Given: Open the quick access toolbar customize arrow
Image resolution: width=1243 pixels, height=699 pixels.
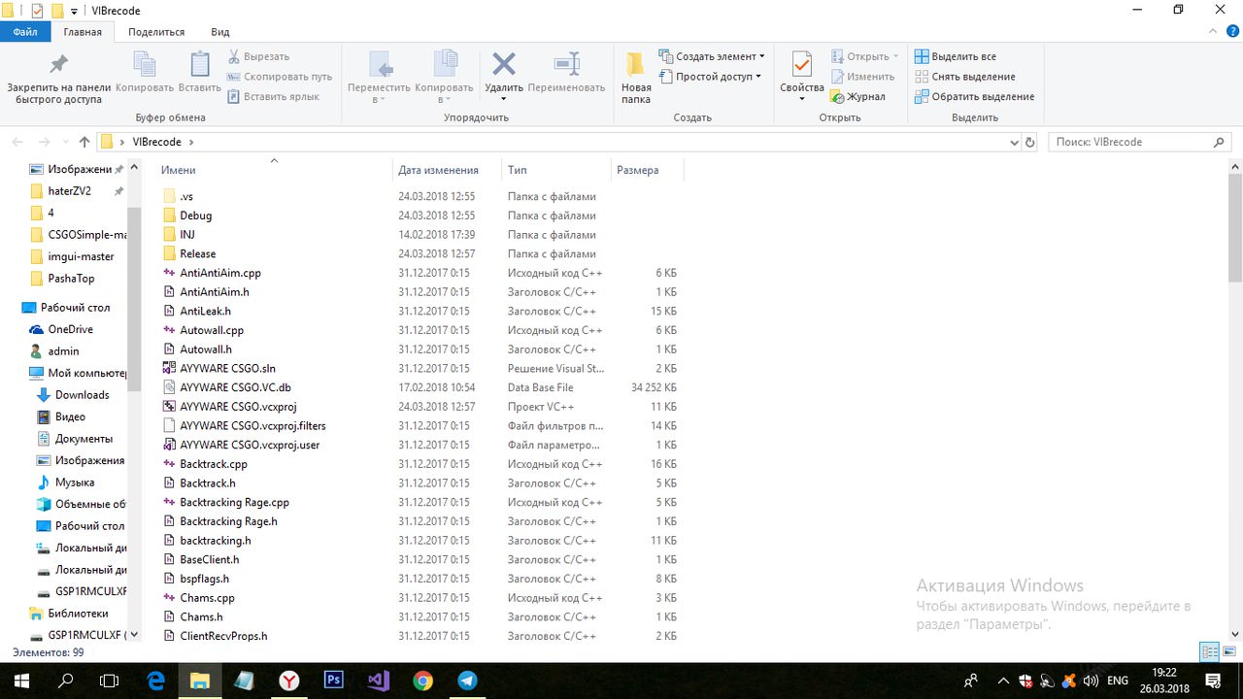Looking at the screenshot, I should coord(75,11).
